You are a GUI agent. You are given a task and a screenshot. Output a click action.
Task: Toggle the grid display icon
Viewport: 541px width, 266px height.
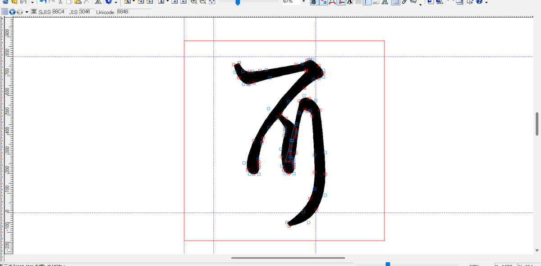(358, 2)
